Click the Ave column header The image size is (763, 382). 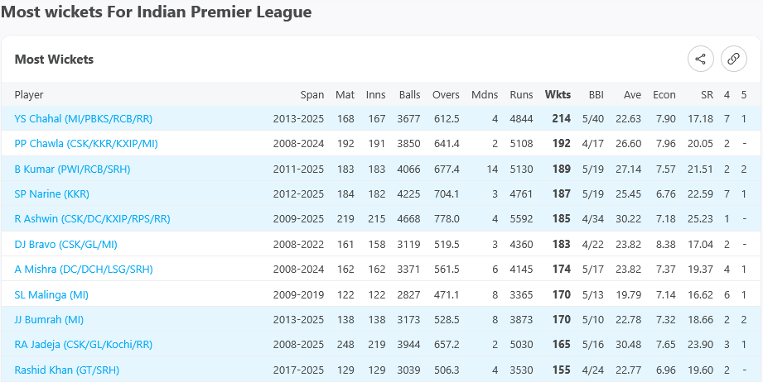[633, 94]
